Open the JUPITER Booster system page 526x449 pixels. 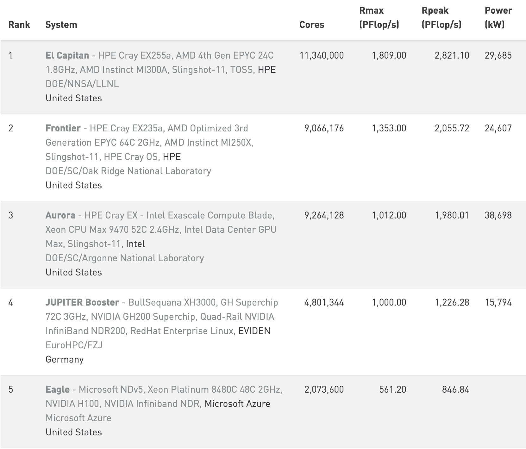tap(82, 302)
